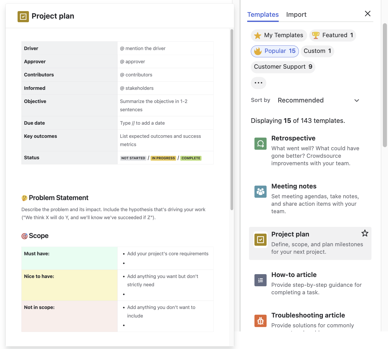This screenshot has width=388, height=349.
Task: Click the thinking emoji beside Problem Statement
Action: pyautogui.click(x=25, y=198)
